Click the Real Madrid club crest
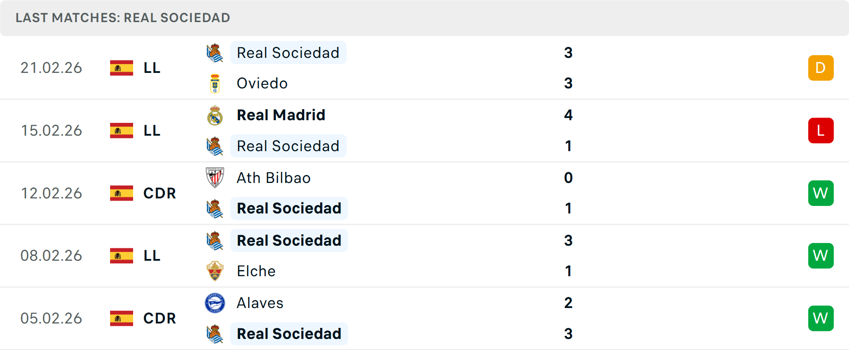 point(215,115)
